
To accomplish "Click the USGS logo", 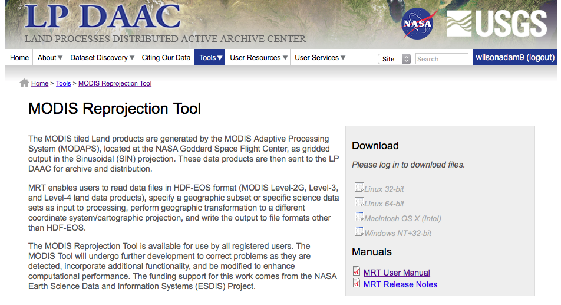I will click(496, 24).
